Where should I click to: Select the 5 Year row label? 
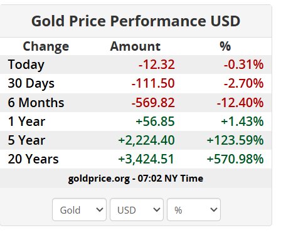(26, 140)
